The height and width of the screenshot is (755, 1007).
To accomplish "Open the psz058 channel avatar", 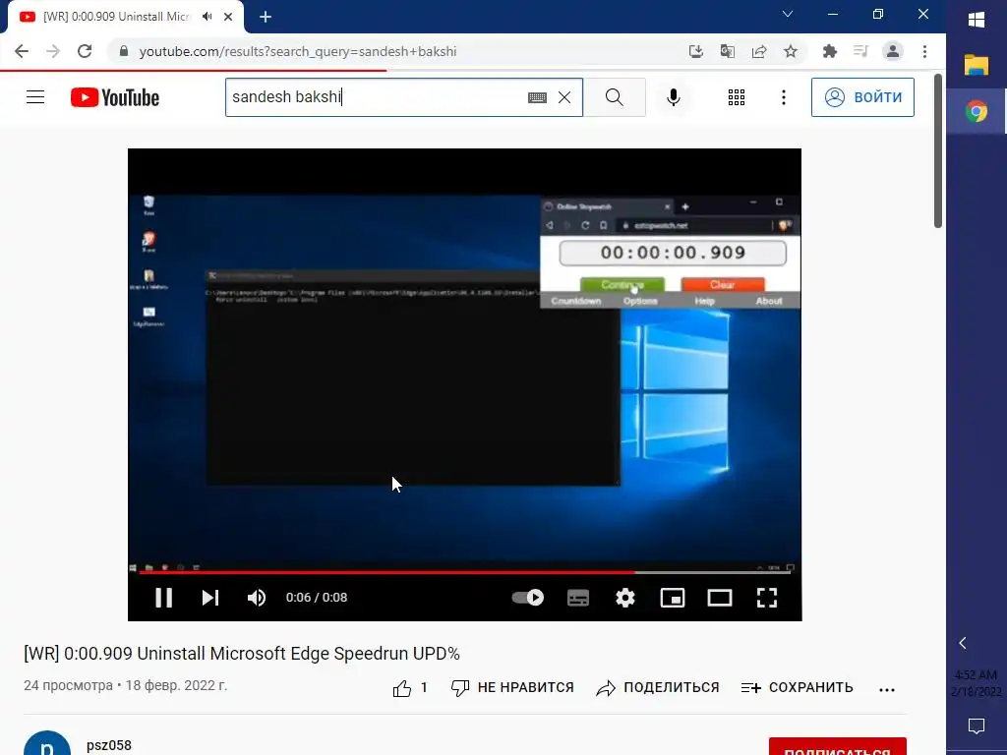I will [47, 743].
